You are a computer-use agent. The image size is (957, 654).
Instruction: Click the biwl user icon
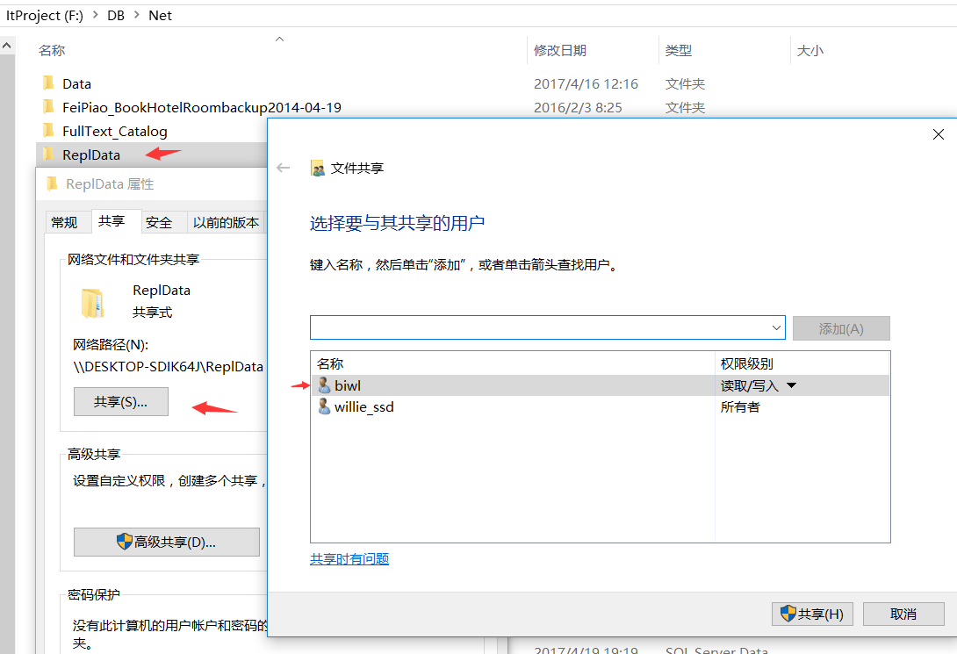(x=324, y=385)
